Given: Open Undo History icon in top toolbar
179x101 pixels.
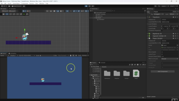Looking at the screenshot, I should 156,6.
